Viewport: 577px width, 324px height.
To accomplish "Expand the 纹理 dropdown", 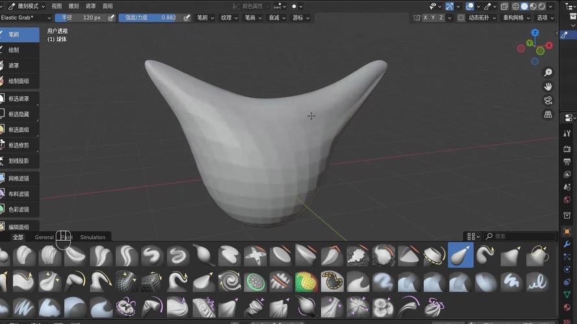I will pyautogui.click(x=229, y=17).
